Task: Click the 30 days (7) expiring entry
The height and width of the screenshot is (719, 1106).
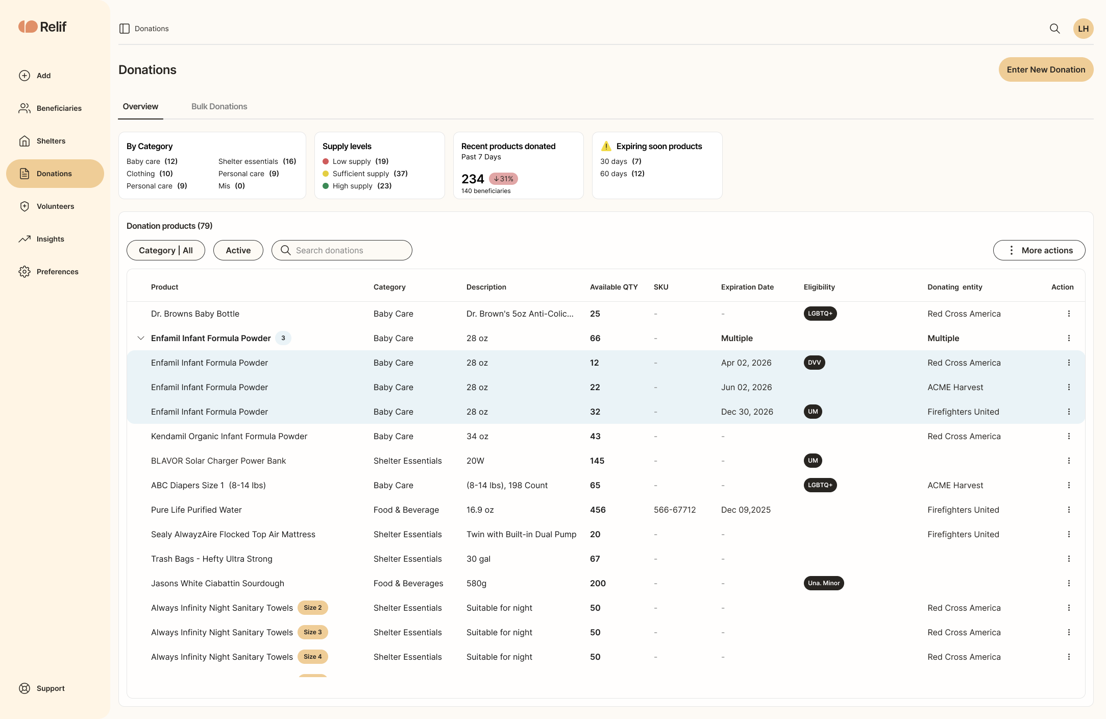Action: coord(621,161)
